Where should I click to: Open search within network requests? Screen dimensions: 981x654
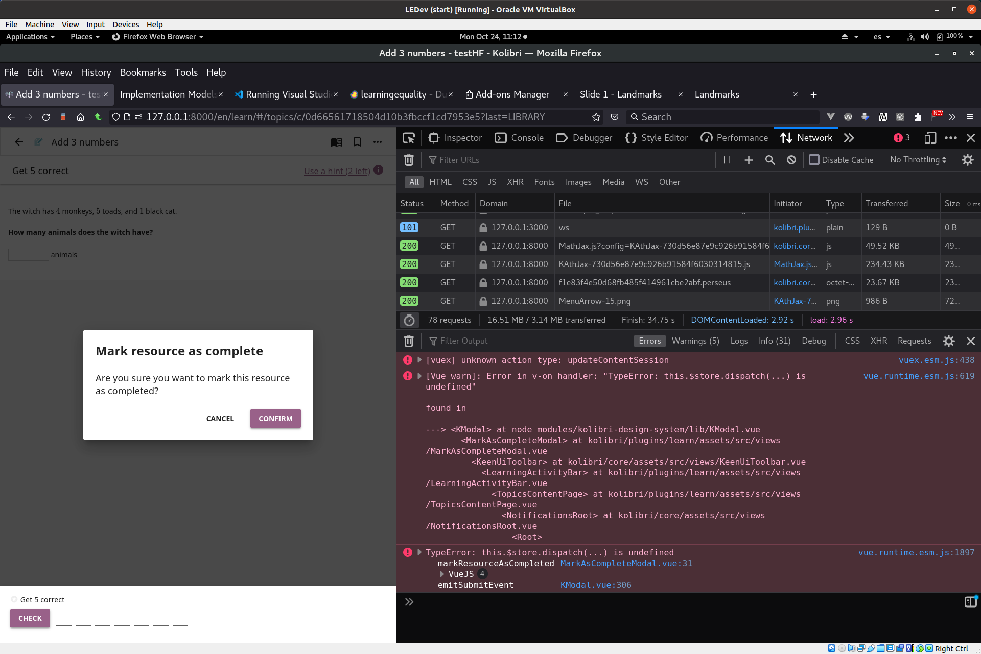click(770, 160)
